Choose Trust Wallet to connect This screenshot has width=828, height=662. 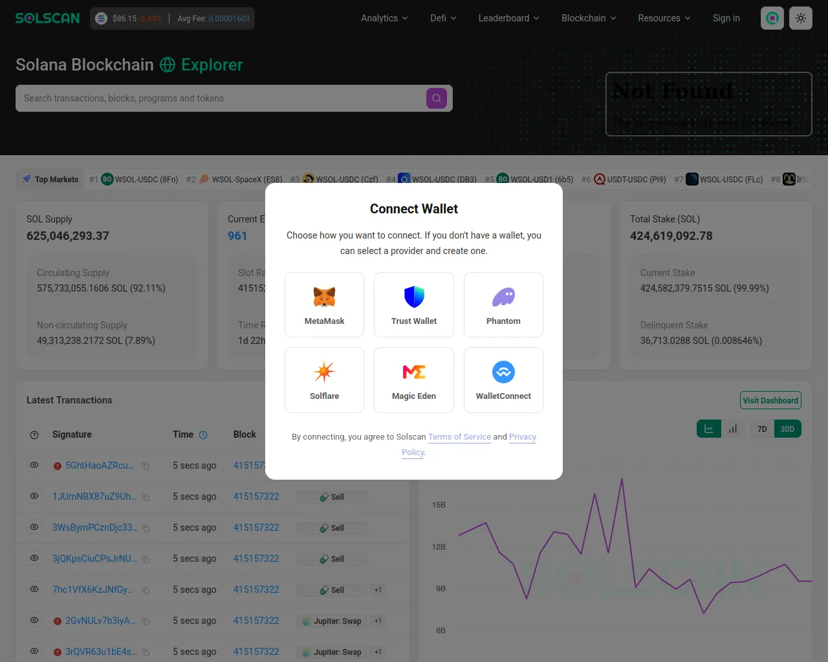click(x=414, y=304)
